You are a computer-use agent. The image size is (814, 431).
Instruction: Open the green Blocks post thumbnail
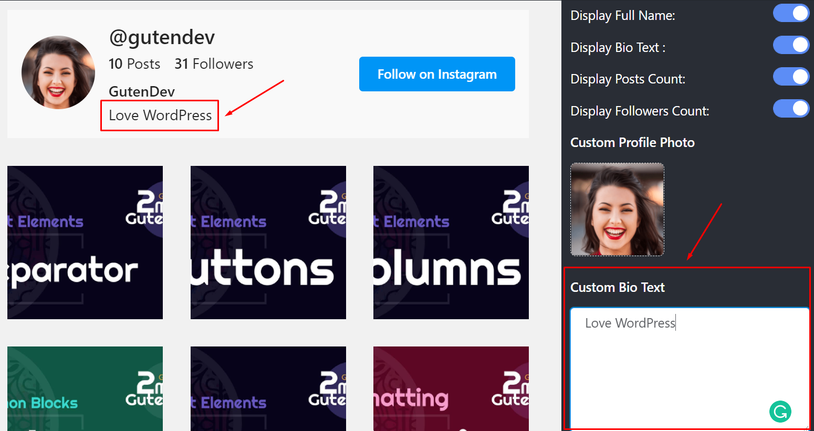pos(85,388)
